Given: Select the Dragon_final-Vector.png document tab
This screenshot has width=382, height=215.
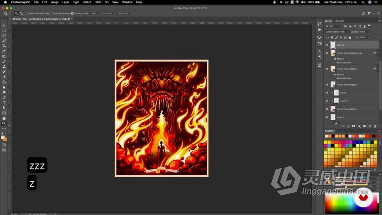Looking at the screenshot, I should click(x=42, y=19).
